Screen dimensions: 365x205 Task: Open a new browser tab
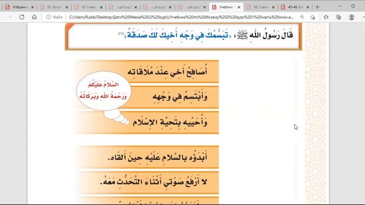click(317, 7)
